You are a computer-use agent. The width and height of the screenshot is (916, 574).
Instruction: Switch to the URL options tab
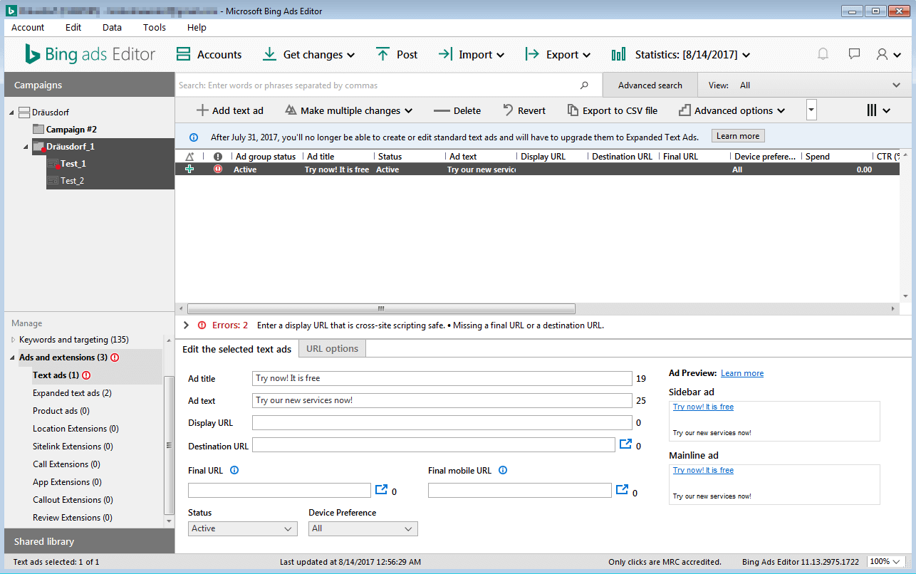point(332,348)
